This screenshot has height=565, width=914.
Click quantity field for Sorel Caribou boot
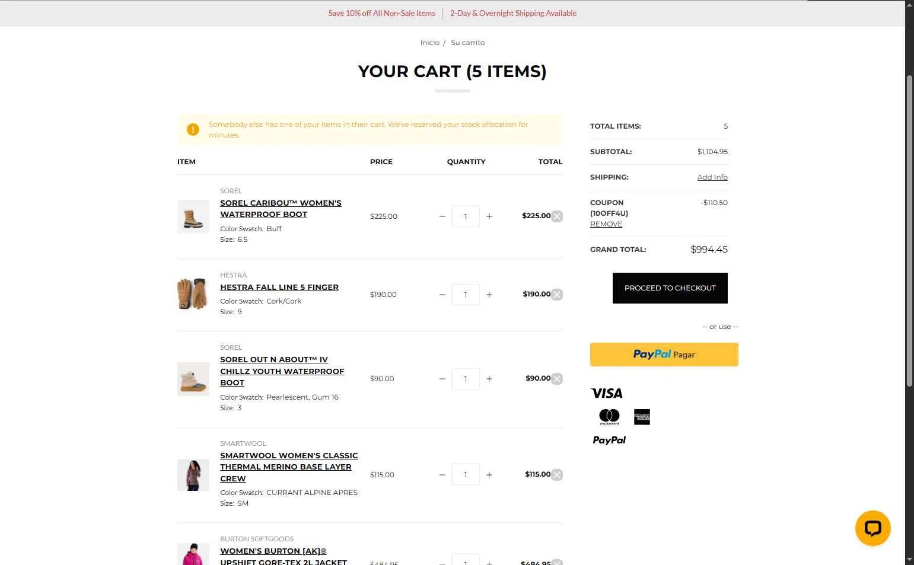pos(466,216)
